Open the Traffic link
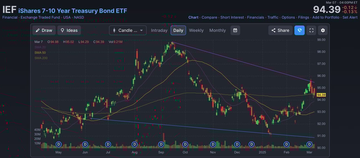Screen dimensions: 360x158 click(273, 17)
